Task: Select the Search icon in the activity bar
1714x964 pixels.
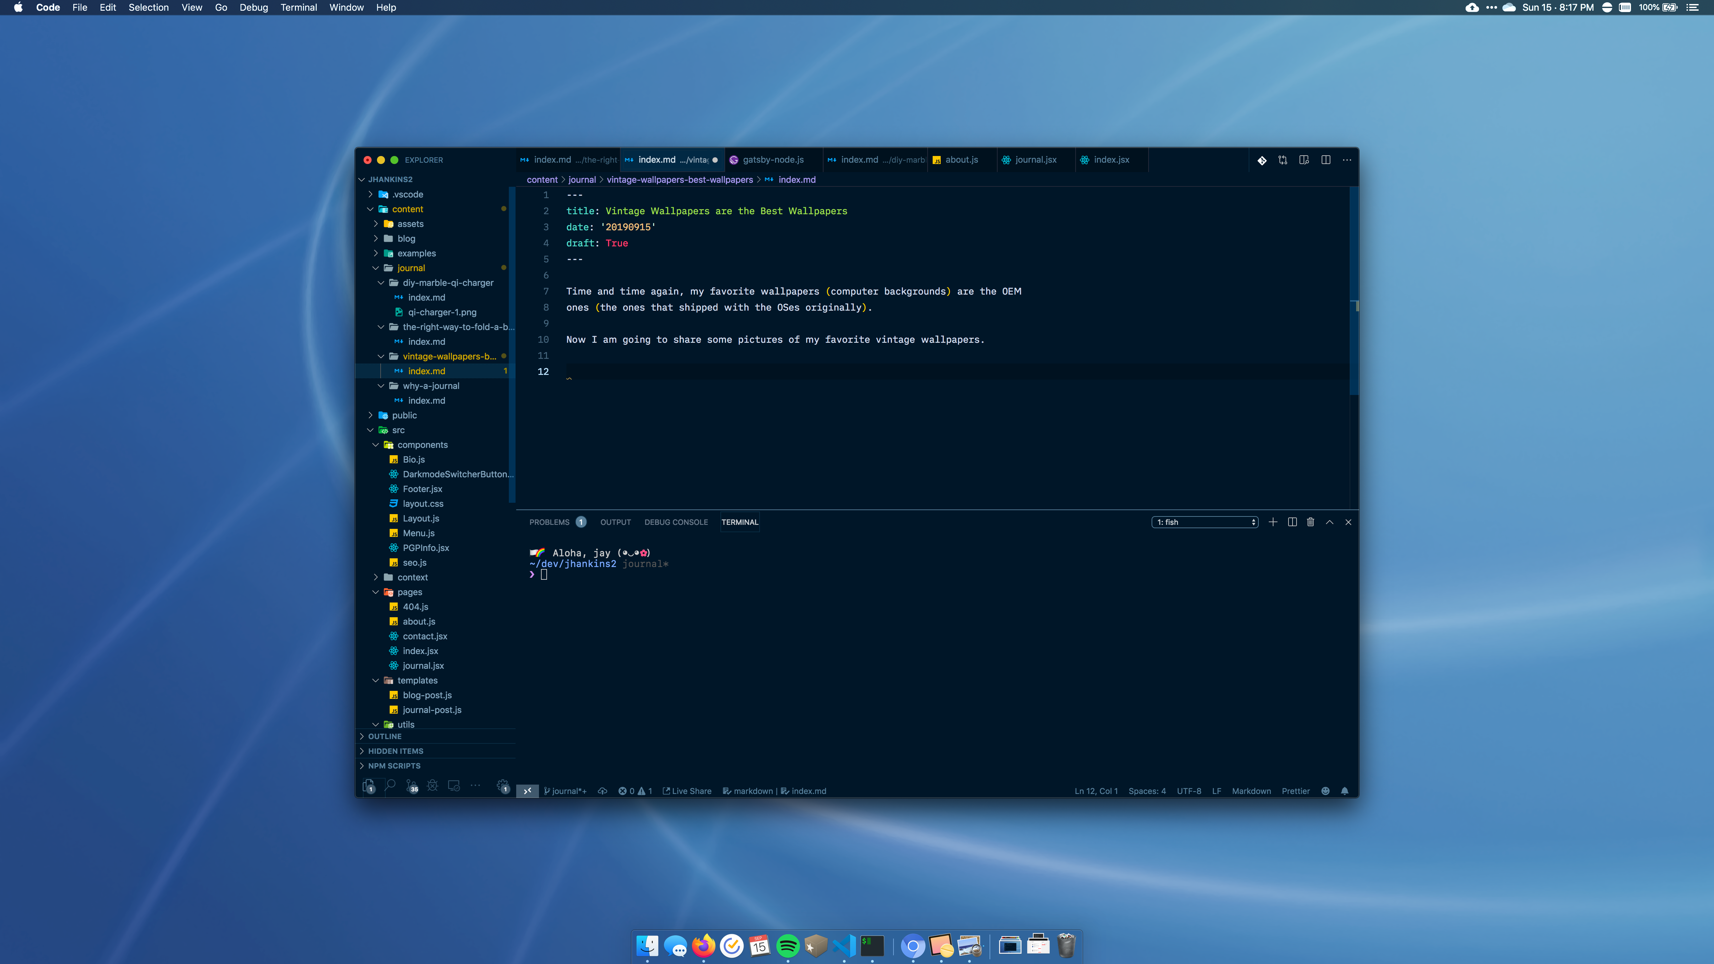Action: 391,786
